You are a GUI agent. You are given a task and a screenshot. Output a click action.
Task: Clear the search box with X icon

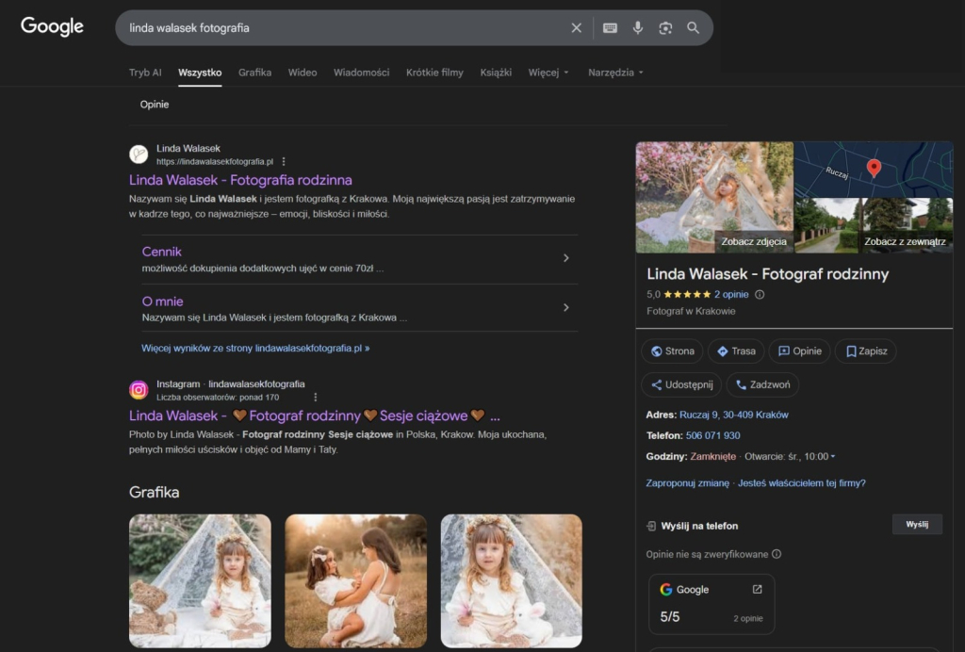tap(577, 28)
